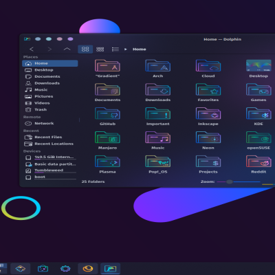Open Recent Locations entry
This screenshot has height=275, width=275.
click(50, 144)
